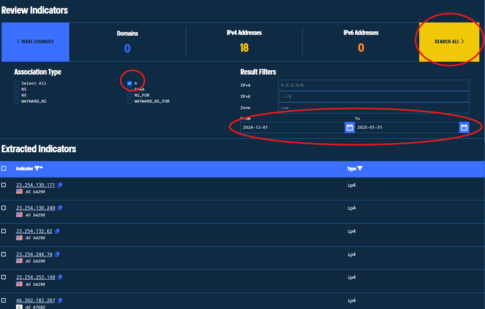Image resolution: width=485 pixels, height=309 pixels.
Task: Copy the 23.254.253.148 indicator
Action: click(x=60, y=277)
